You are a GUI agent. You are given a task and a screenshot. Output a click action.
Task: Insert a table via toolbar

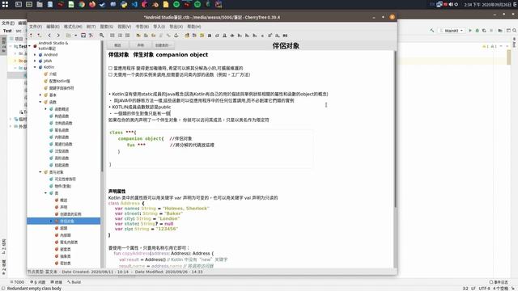pyautogui.click(x=146, y=36)
